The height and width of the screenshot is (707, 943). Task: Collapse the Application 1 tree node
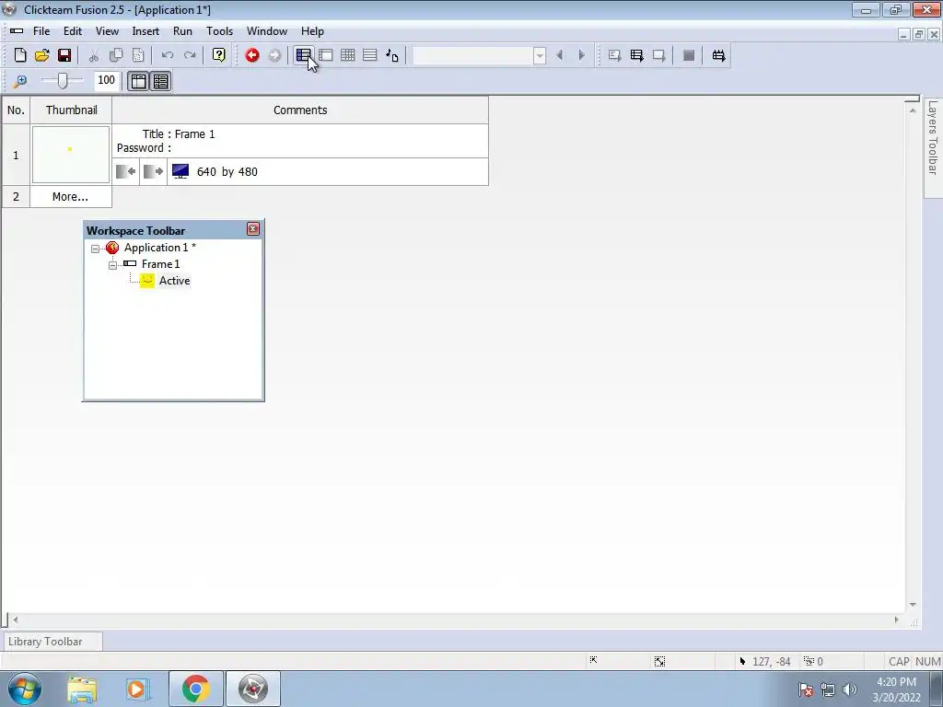click(x=95, y=249)
